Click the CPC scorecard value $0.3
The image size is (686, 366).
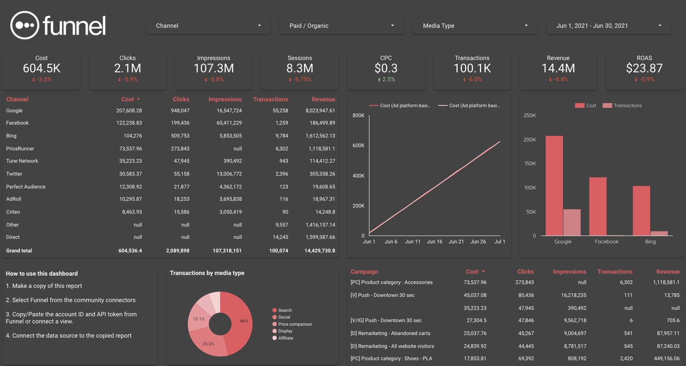point(386,68)
